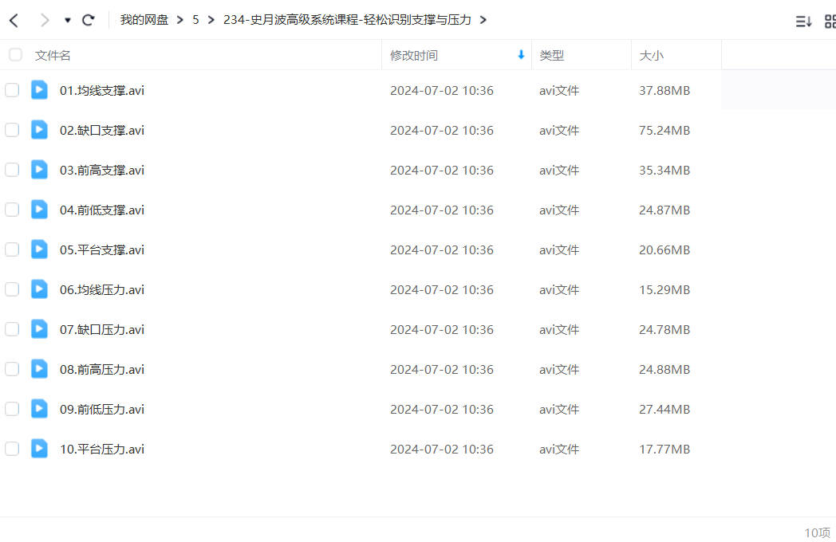Click video icon of 07.缺口压力.avi
836x542 pixels.
coord(39,329)
